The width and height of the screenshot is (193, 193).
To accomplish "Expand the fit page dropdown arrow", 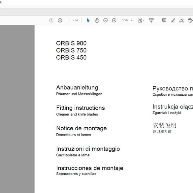I will (144, 20).
